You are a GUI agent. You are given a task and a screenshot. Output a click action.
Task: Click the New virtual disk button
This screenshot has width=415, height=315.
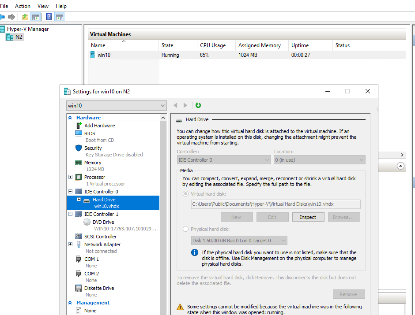pyautogui.click(x=237, y=217)
